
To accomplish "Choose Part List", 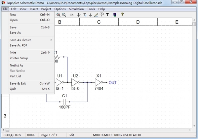I will click(x=32, y=76).
